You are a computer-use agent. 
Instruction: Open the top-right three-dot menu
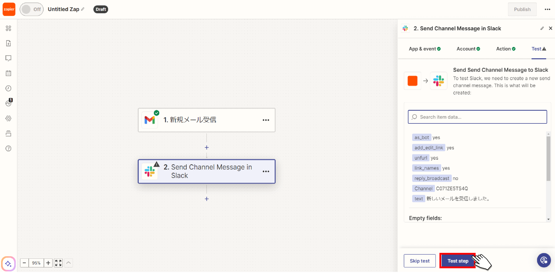click(x=547, y=9)
